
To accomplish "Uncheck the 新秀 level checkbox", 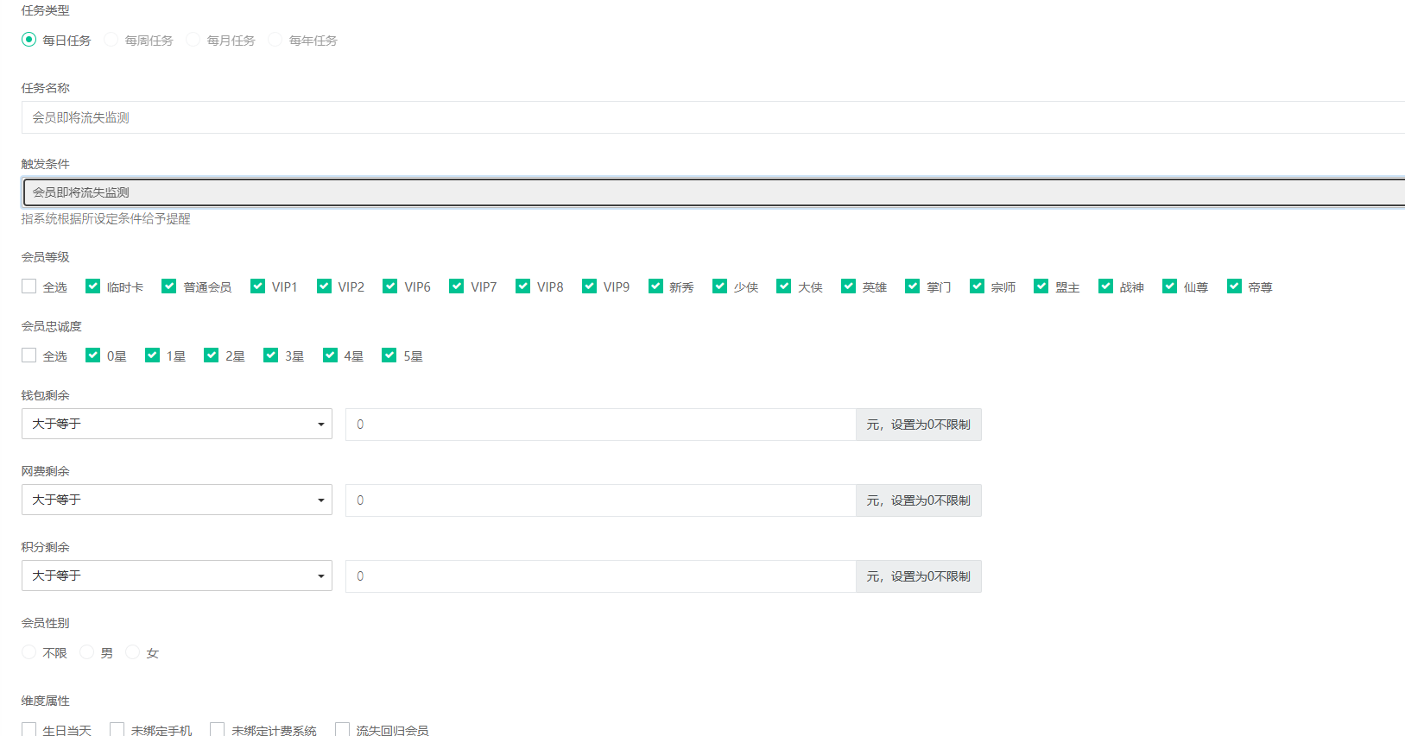I will pos(655,286).
